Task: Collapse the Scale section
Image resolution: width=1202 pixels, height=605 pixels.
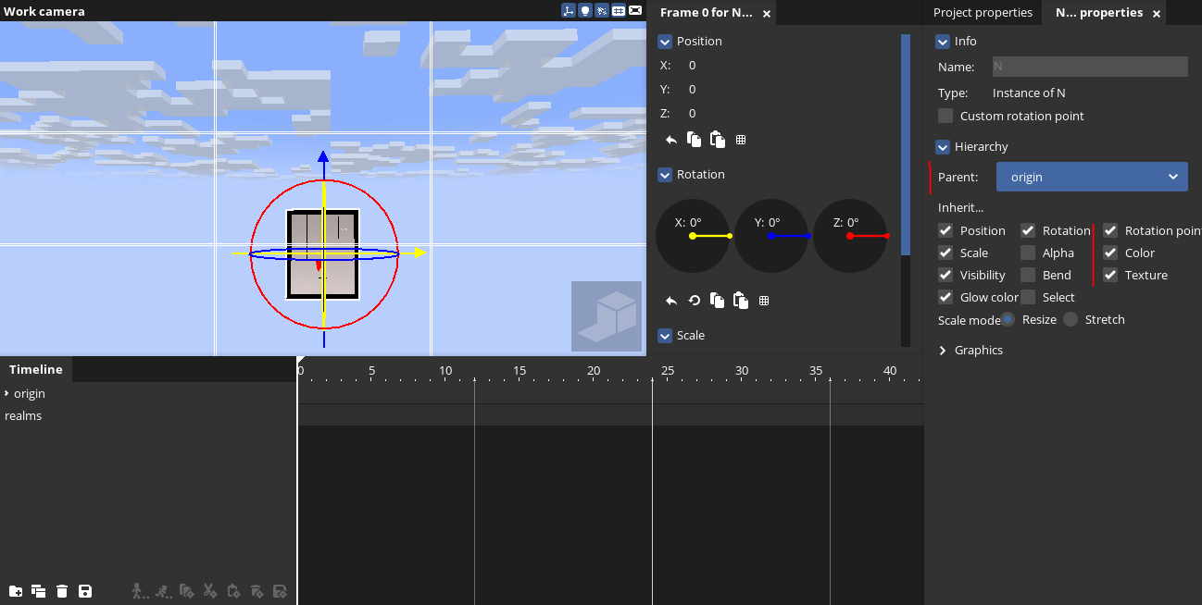Action: (665, 336)
